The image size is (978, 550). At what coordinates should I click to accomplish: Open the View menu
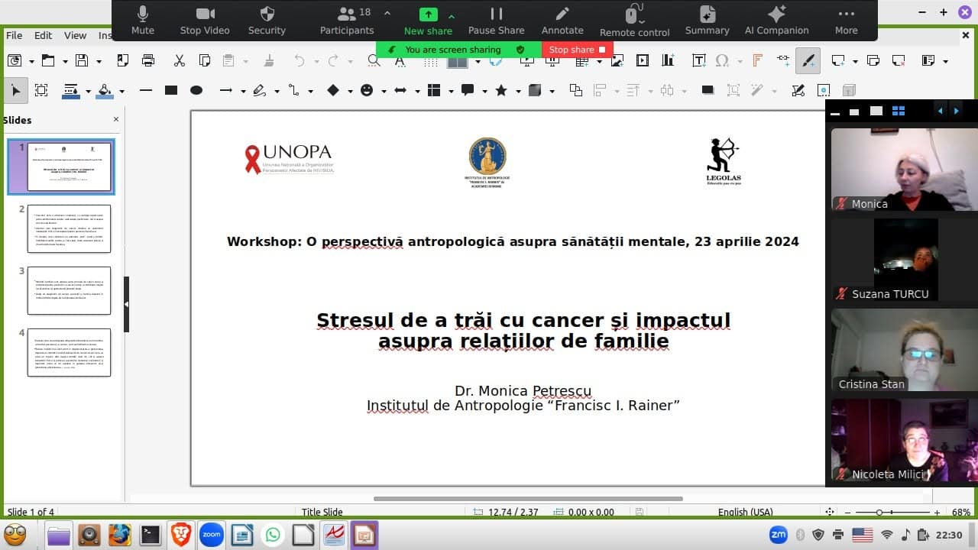pyautogui.click(x=75, y=35)
